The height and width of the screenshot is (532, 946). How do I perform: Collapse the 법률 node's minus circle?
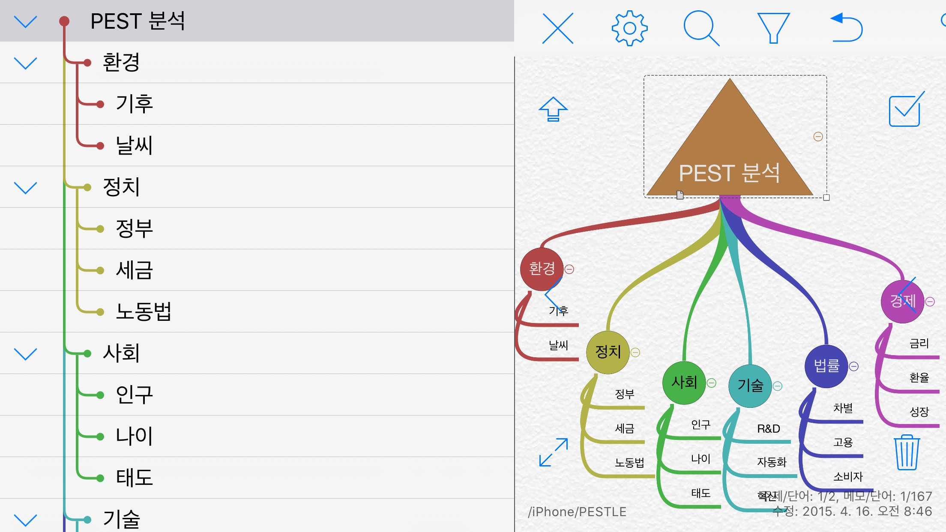click(854, 367)
